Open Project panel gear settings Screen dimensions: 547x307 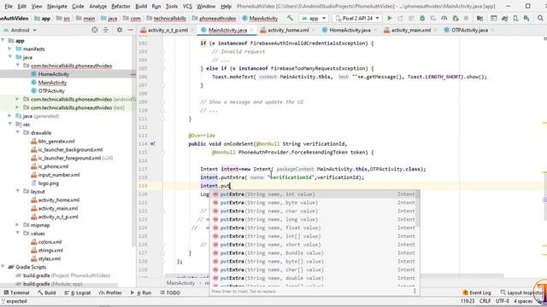pyautogui.click(x=120, y=30)
